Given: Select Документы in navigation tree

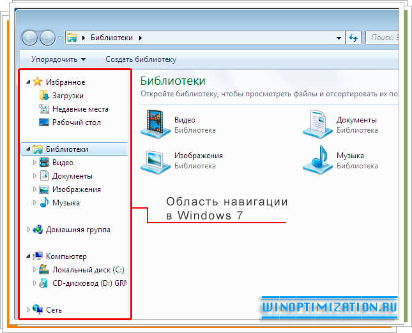Looking at the screenshot, I should tap(72, 176).
